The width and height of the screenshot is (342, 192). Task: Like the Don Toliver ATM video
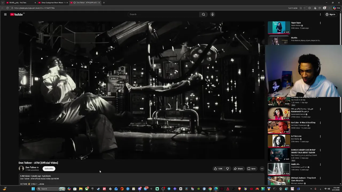[218, 169]
